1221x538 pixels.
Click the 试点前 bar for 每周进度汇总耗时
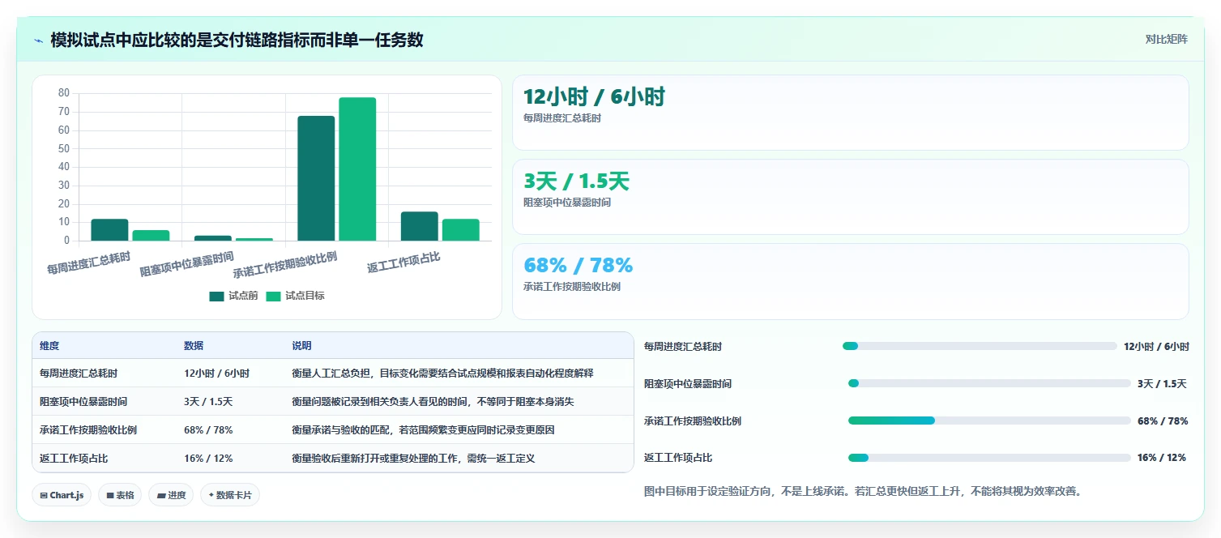click(x=109, y=230)
